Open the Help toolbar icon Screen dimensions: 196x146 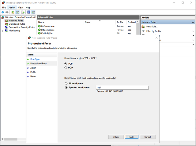point(28,12)
